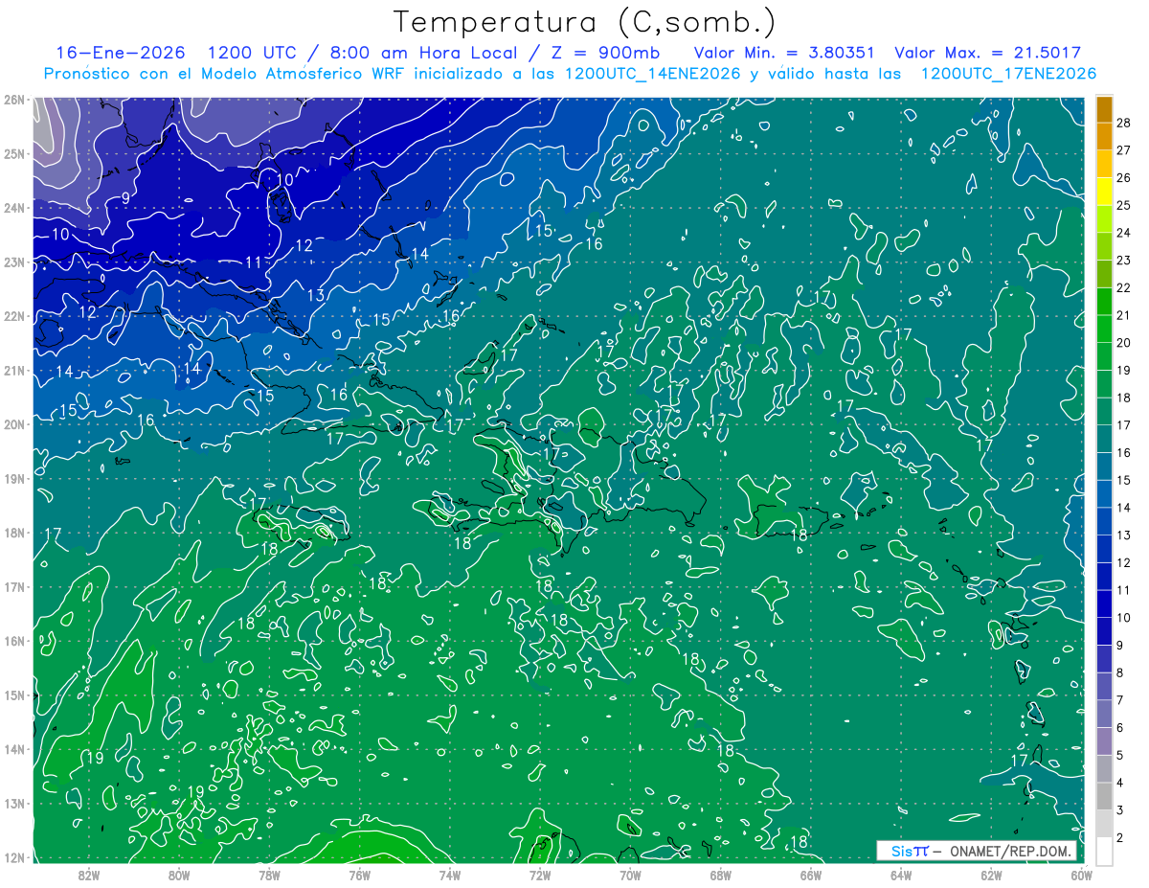The width and height of the screenshot is (1149, 888).
Task: Click the legend value '28'
Action: click(x=1124, y=123)
